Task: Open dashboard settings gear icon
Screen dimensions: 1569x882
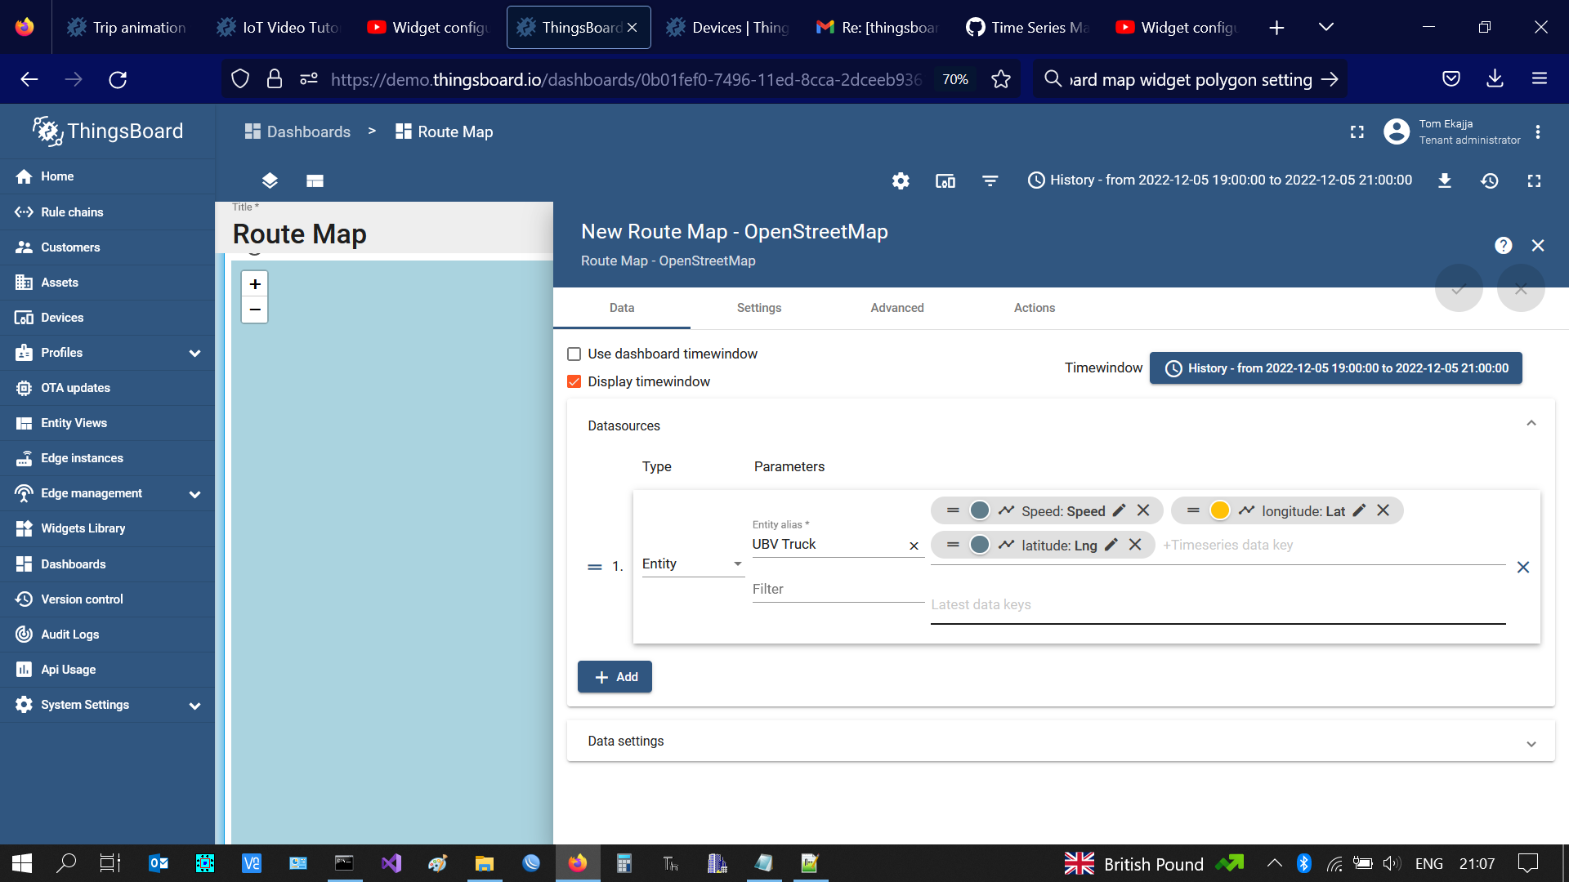Action: pos(901,180)
